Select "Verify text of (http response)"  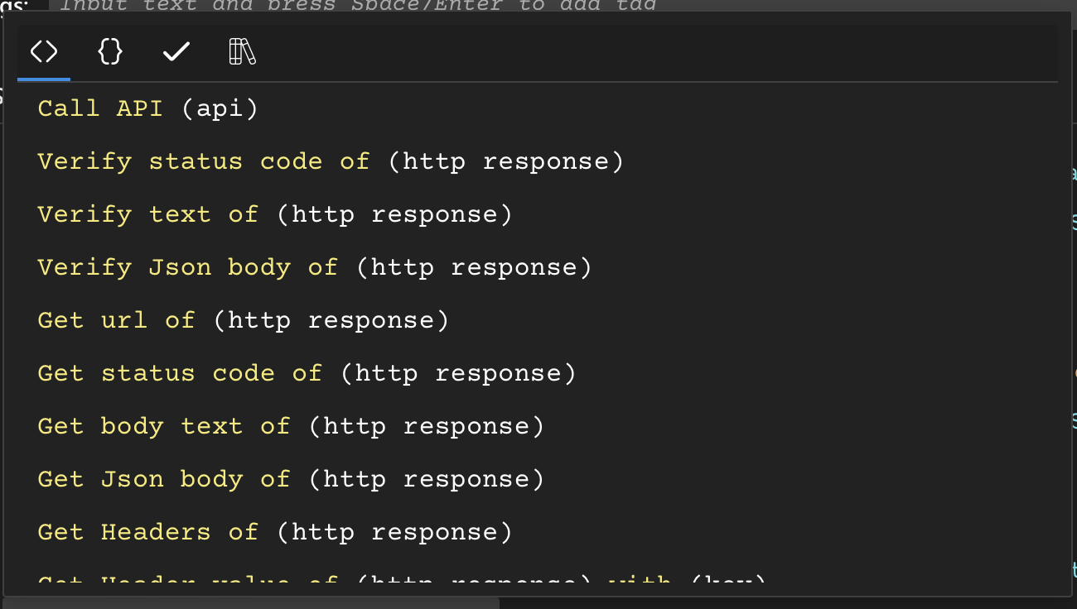[273, 214]
